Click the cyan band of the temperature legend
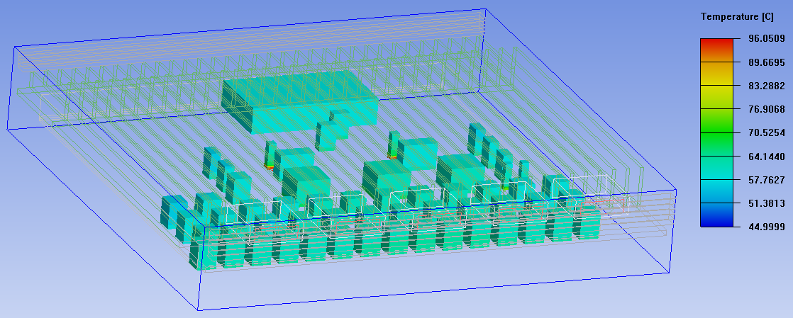793x318 pixels. click(x=716, y=191)
